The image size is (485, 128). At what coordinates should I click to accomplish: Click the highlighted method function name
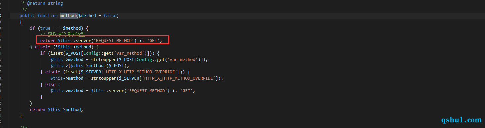coord(68,15)
